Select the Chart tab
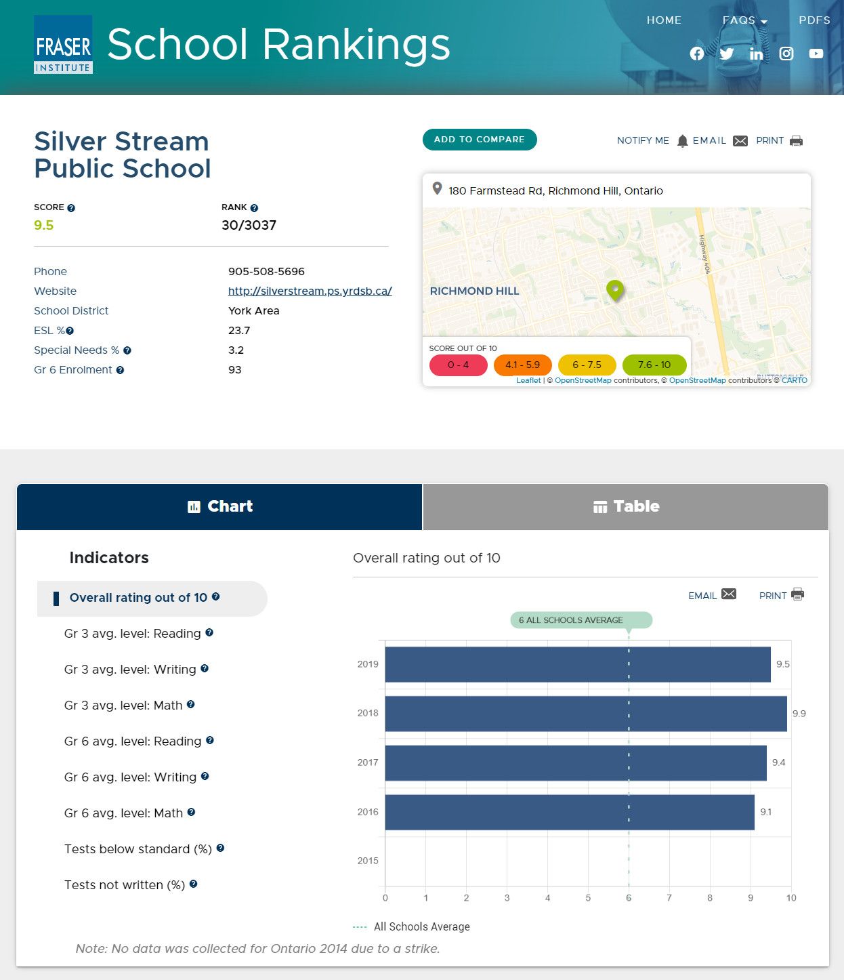 coord(219,507)
